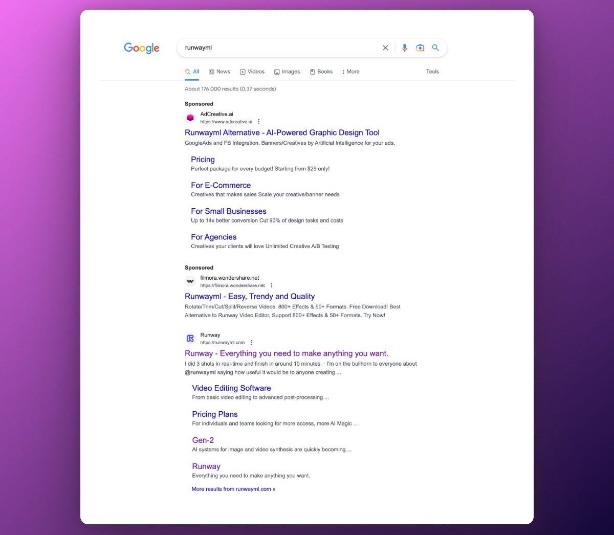Viewport: 614px width, 535px height.
Task: Click the magnifying glass search button
Action: [435, 48]
